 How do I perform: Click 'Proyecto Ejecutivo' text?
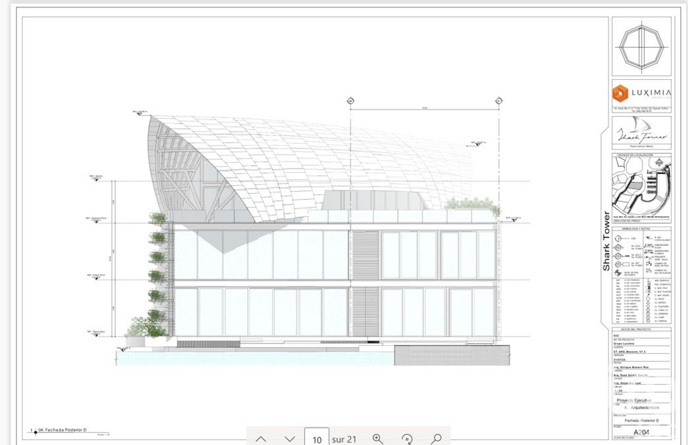tap(634, 400)
